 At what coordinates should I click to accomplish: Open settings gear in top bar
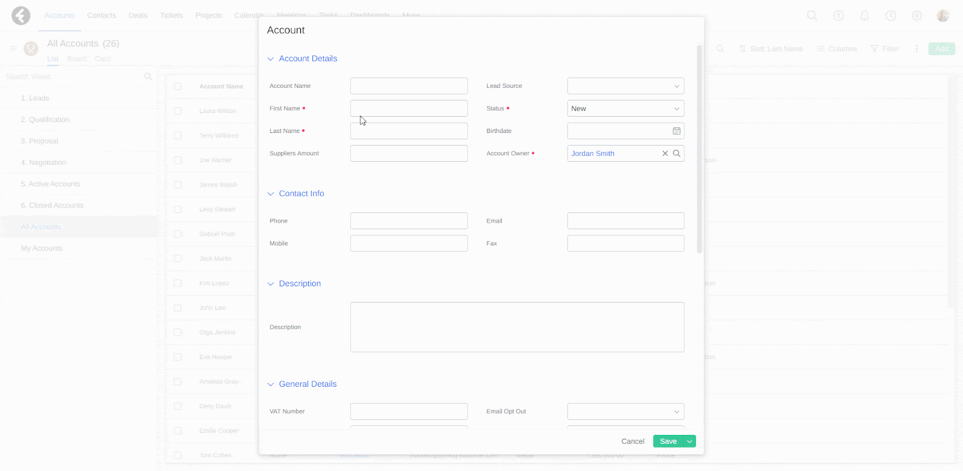click(917, 16)
